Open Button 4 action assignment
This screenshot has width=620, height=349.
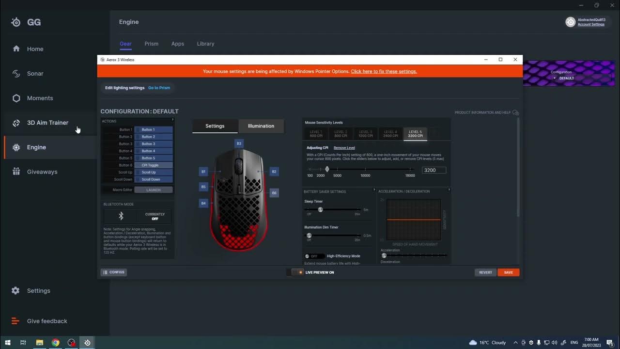(154, 151)
